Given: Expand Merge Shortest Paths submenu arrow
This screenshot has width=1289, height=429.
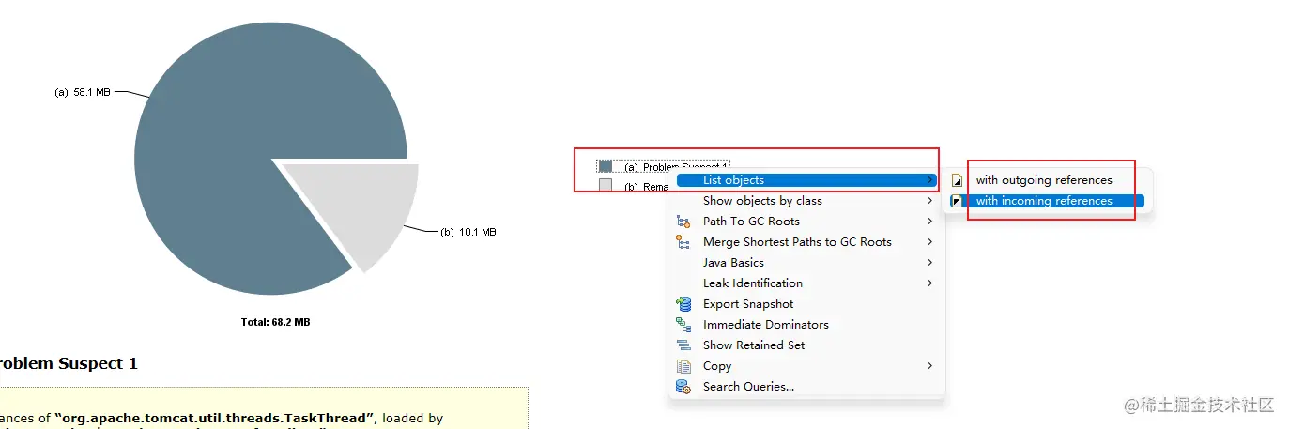Looking at the screenshot, I should [930, 242].
